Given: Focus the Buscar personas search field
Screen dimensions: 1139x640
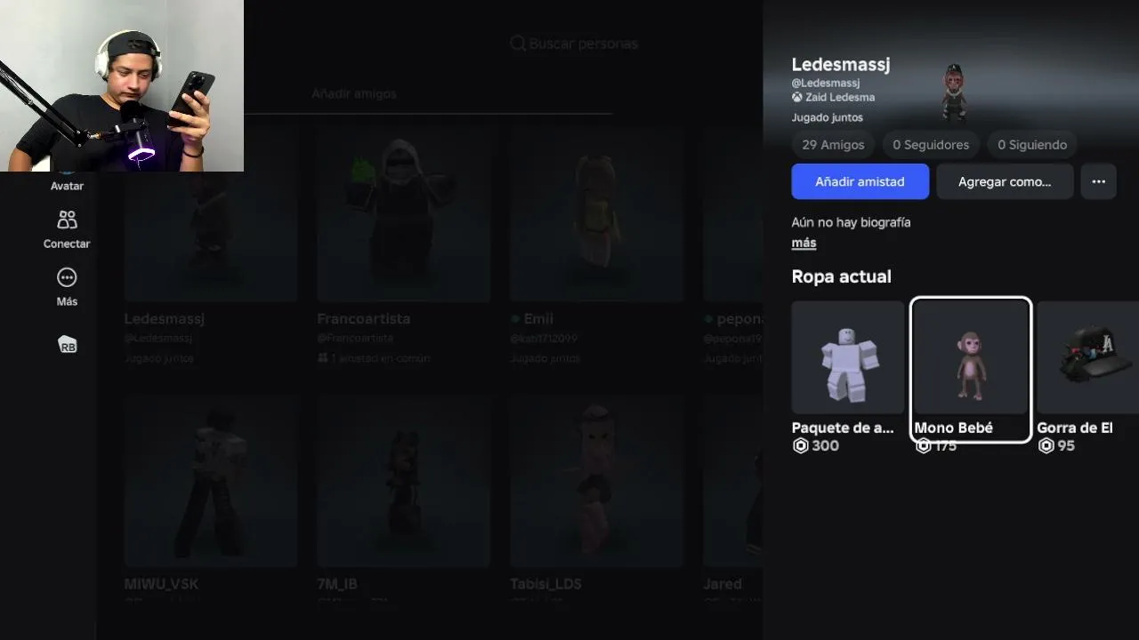Looking at the screenshot, I should coord(574,44).
